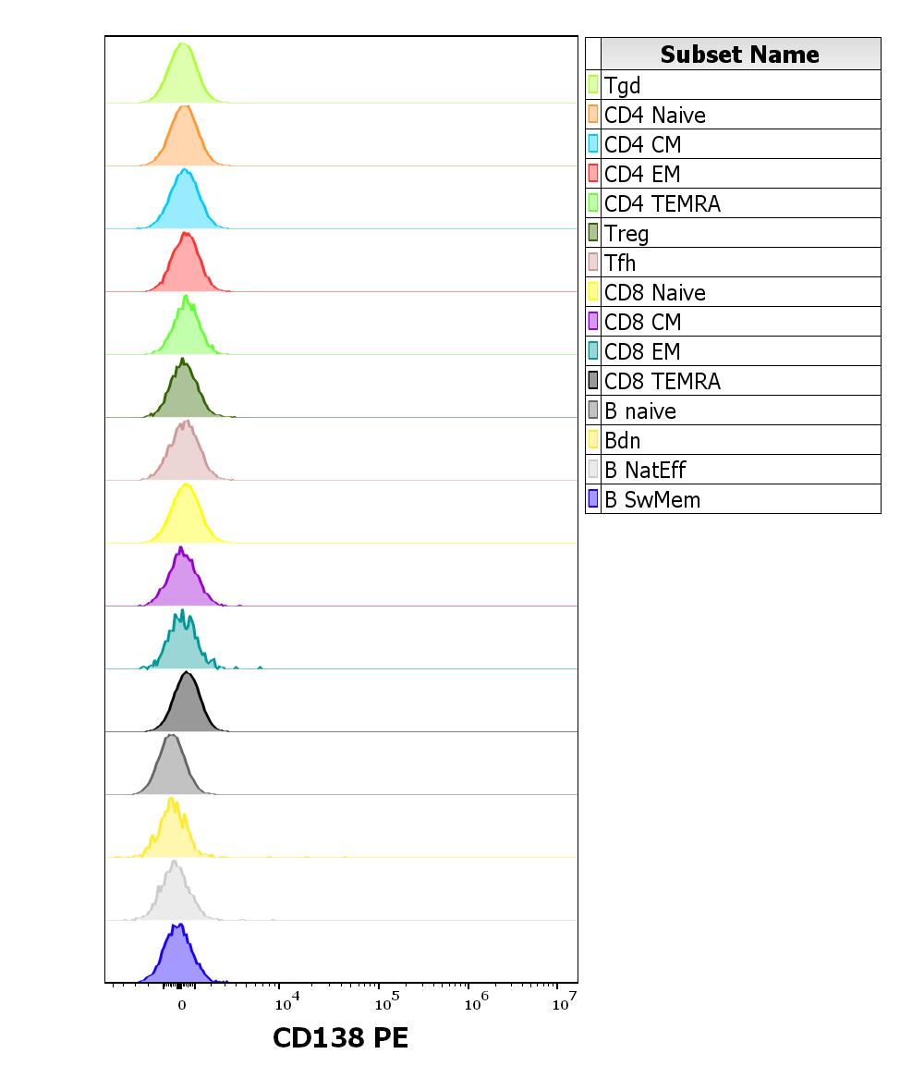The width and height of the screenshot is (900, 1066).
Task: Click the B naive gray swatch
Action: (593, 410)
